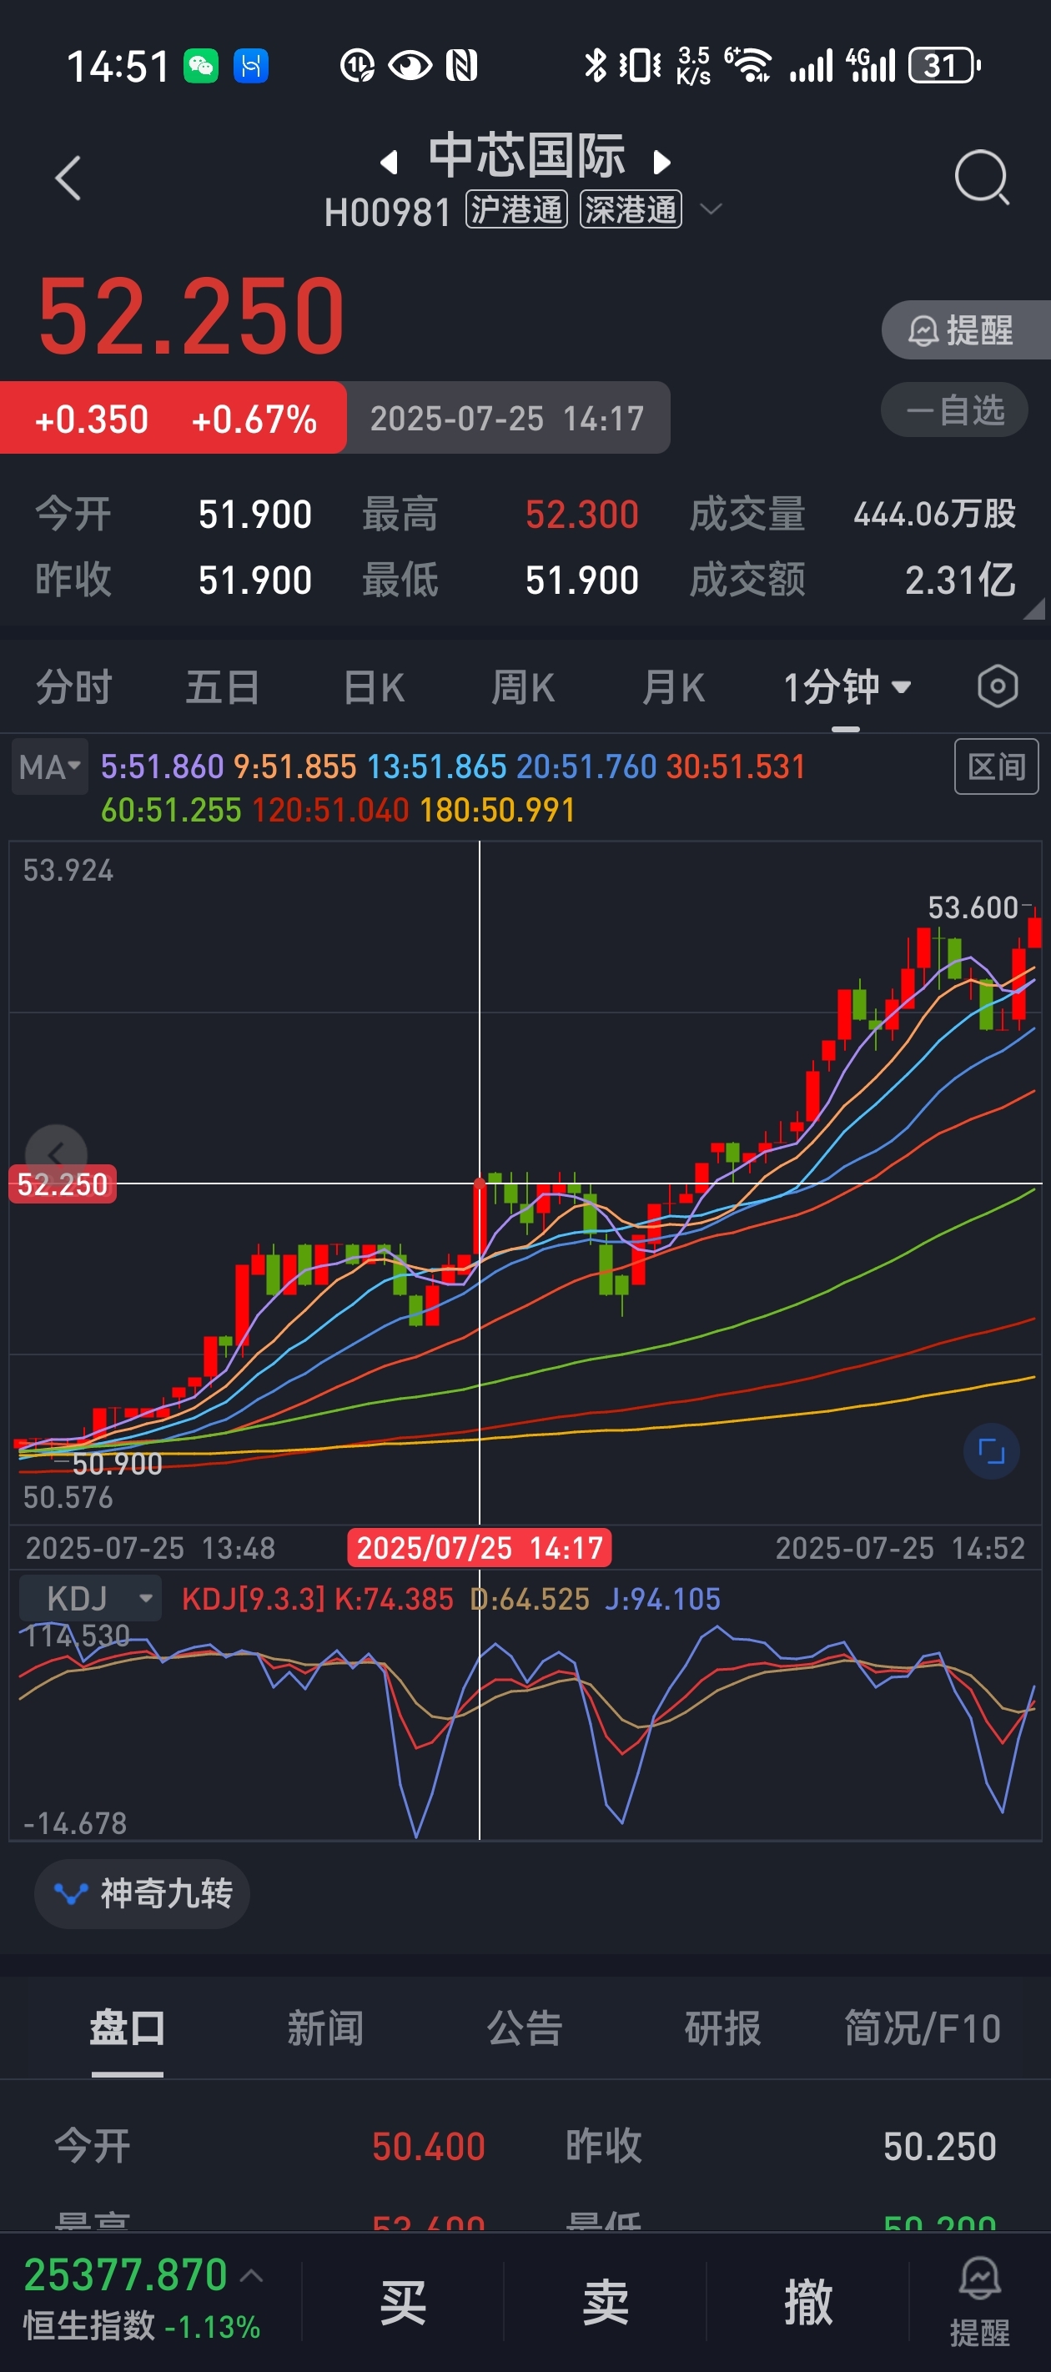Image resolution: width=1051 pixels, height=2372 pixels.
Task: Tap the 沪港通 tag
Action: click(x=515, y=210)
